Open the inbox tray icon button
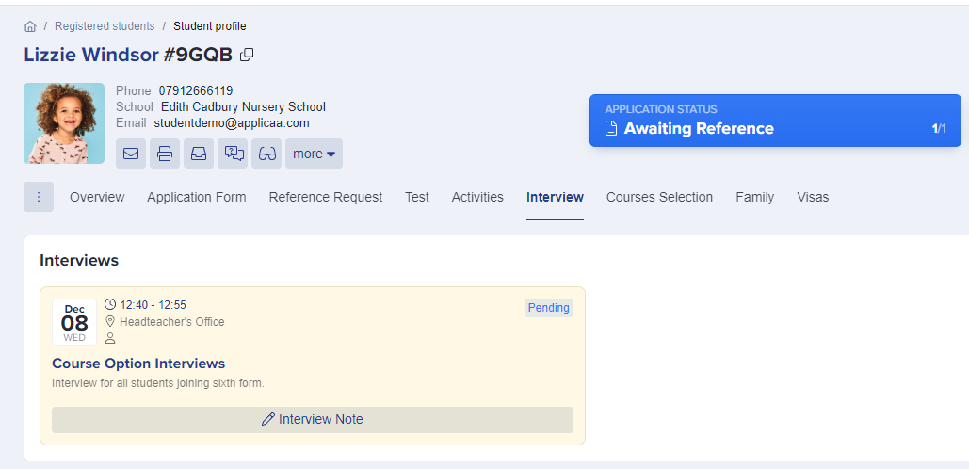The image size is (969, 469). [x=199, y=154]
